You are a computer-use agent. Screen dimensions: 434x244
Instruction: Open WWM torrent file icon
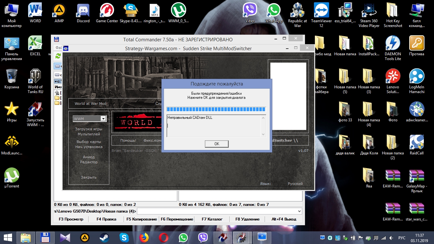click(178, 13)
